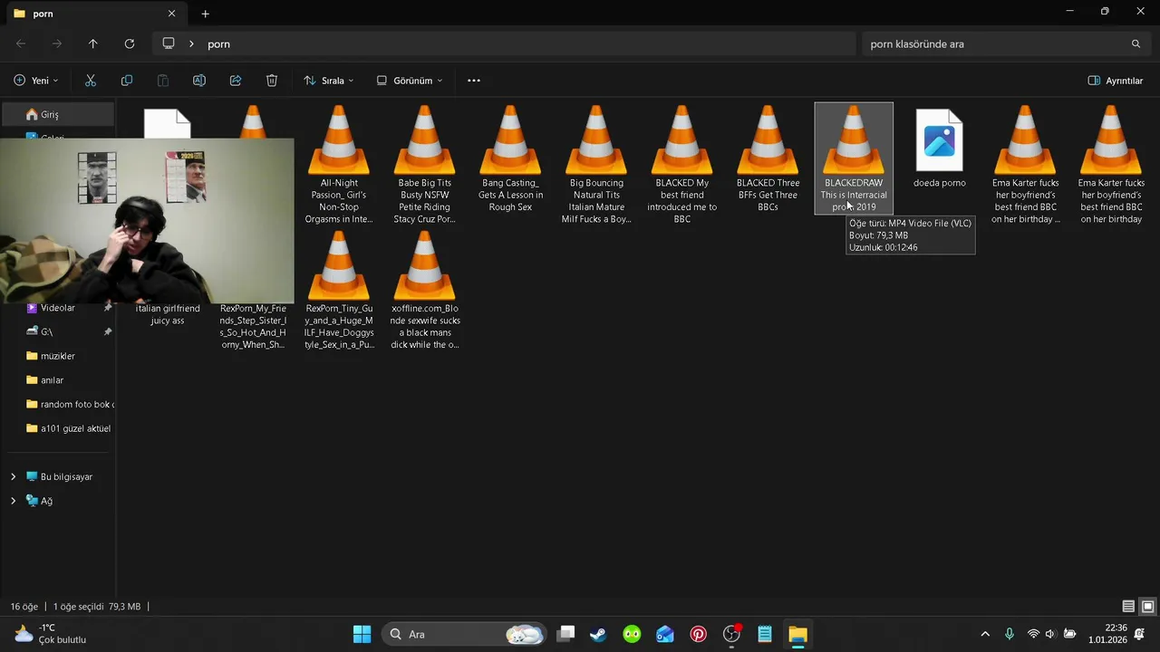The image size is (1160, 652).
Task: Open Task View on the taskbar
Action: point(565,634)
